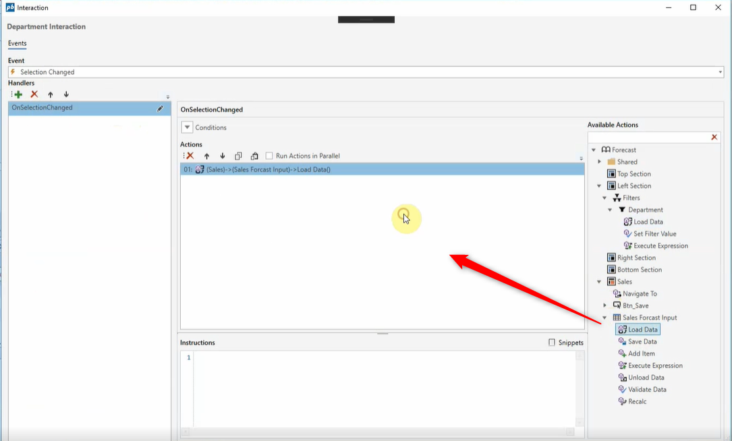Expand the Shared folder node

pos(600,162)
